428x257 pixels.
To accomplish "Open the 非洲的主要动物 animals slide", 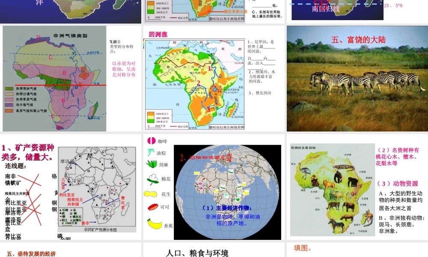I will pyautogui.click(x=357, y=187).
